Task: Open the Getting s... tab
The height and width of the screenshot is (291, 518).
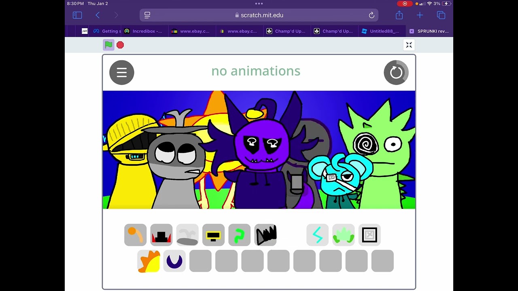Action: tap(107, 31)
